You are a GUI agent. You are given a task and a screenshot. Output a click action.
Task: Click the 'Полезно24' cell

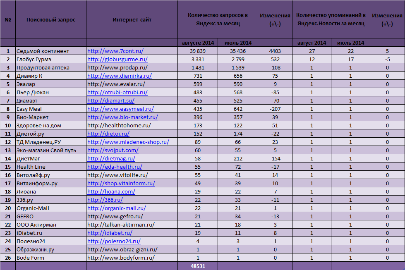tap(51, 241)
